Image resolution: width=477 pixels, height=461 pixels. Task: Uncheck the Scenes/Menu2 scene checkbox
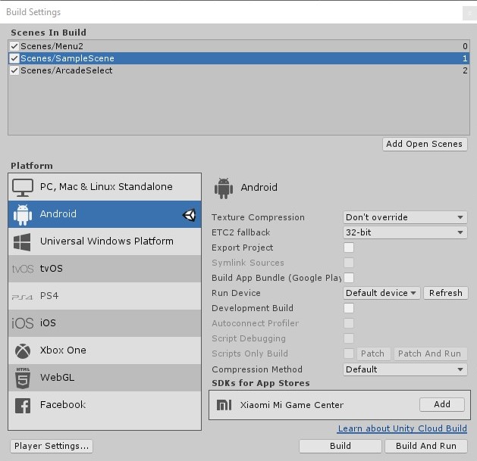(14, 46)
